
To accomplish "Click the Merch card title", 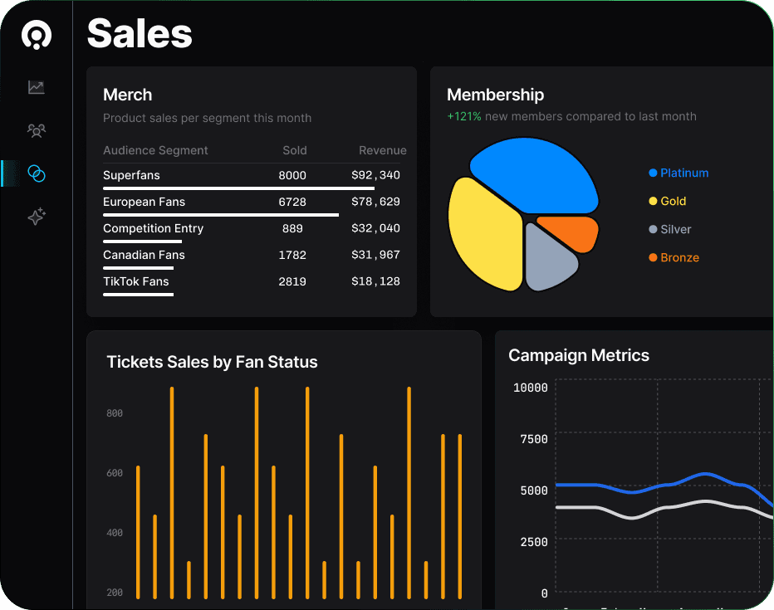I will 127,95.
